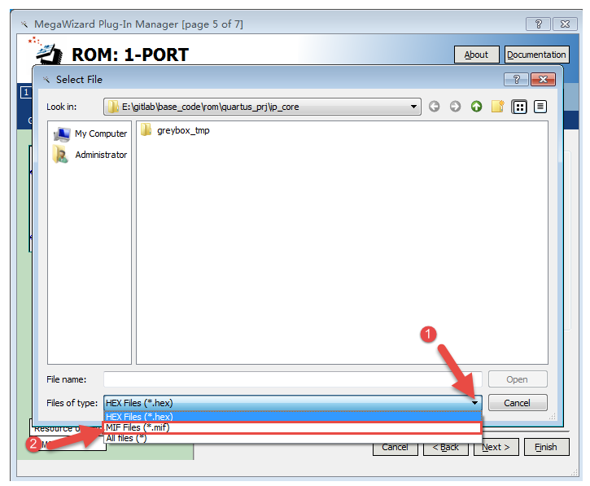590x486 pixels.
Task: Click the Open button
Action: [518, 379]
